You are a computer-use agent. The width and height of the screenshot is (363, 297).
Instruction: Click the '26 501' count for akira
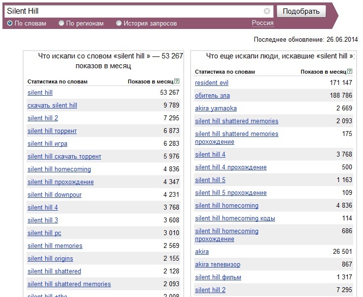342,251
